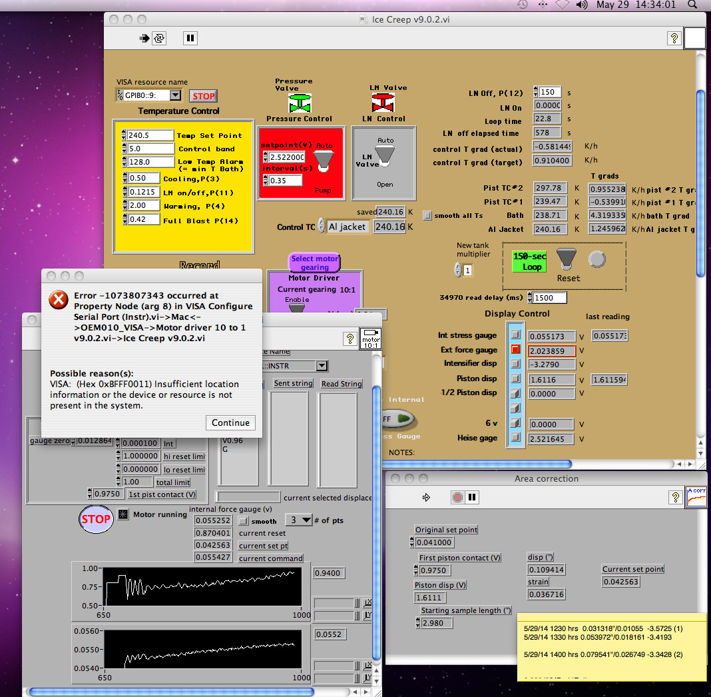
Task: Open the macOS volume menu bar icon
Action: tap(582, 5)
